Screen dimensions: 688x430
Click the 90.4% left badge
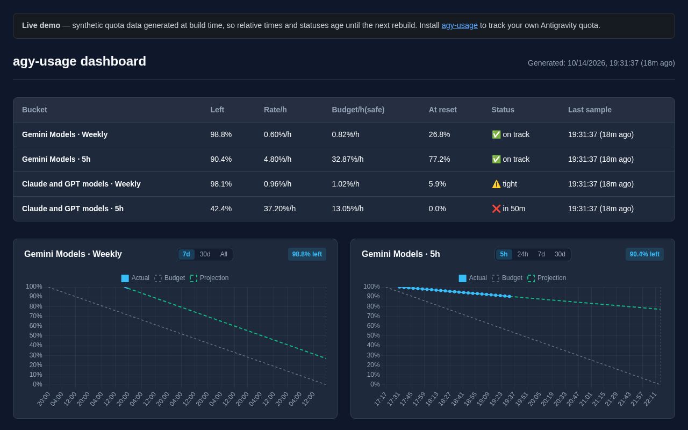click(644, 254)
